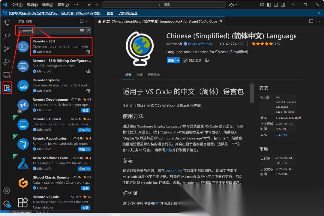This screenshot has height=216, width=324.
Task: Dismiss the restricted mode banner
Action: (318, 13)
